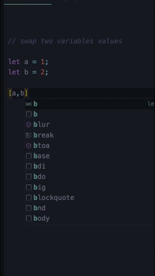Click the snippet icon beside base
155x276 pixels.
pyautogui.click(x=28, y=156)
